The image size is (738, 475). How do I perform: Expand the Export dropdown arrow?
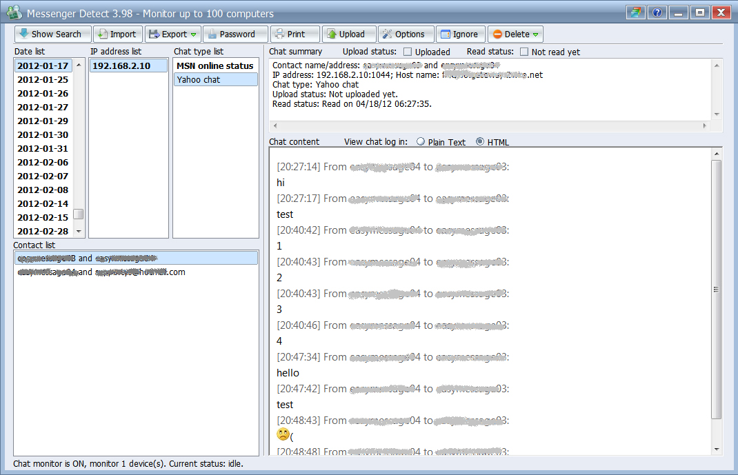194,34
